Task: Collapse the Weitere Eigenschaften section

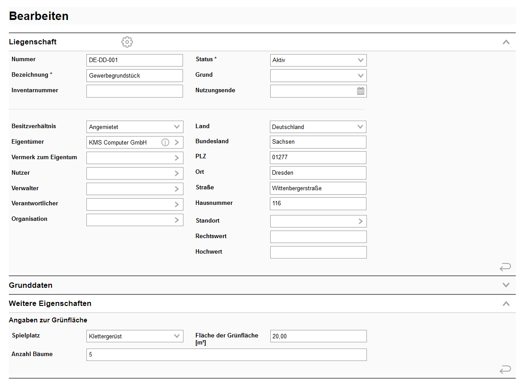Action: coord(506,304)
